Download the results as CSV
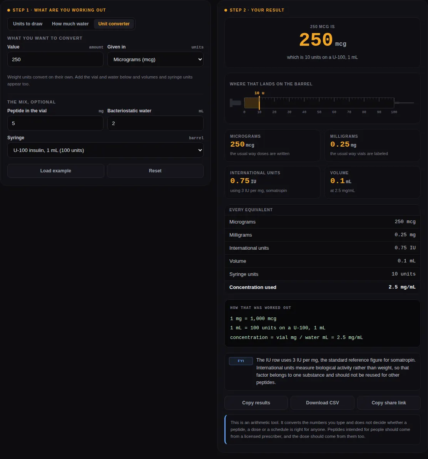 322,403
